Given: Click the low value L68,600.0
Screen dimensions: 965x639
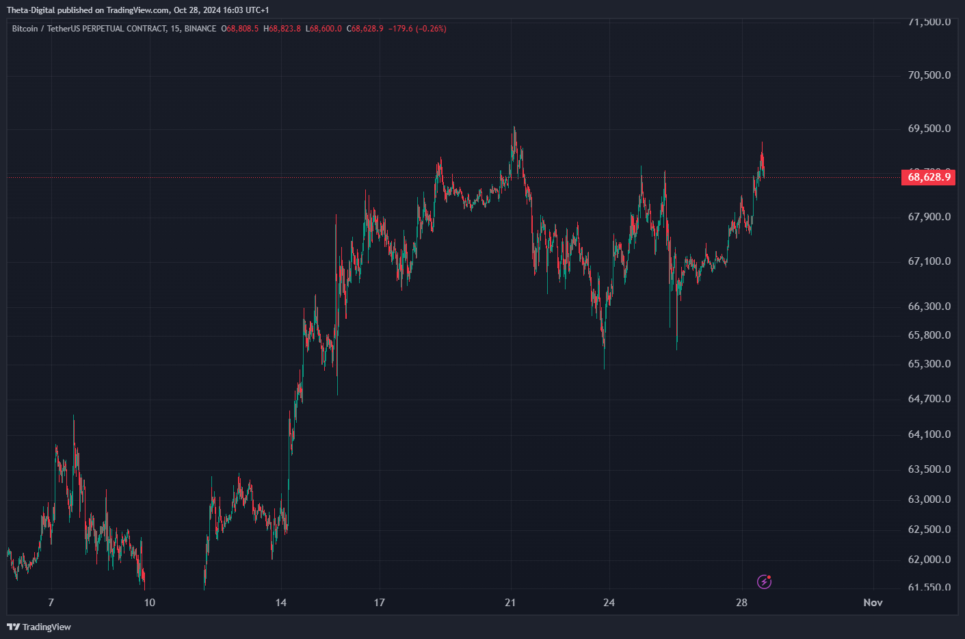Looking at the screenshot, I should [x=323, y=29].
